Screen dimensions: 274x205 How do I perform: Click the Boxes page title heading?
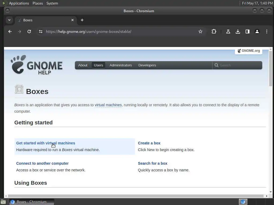point(37,92)
